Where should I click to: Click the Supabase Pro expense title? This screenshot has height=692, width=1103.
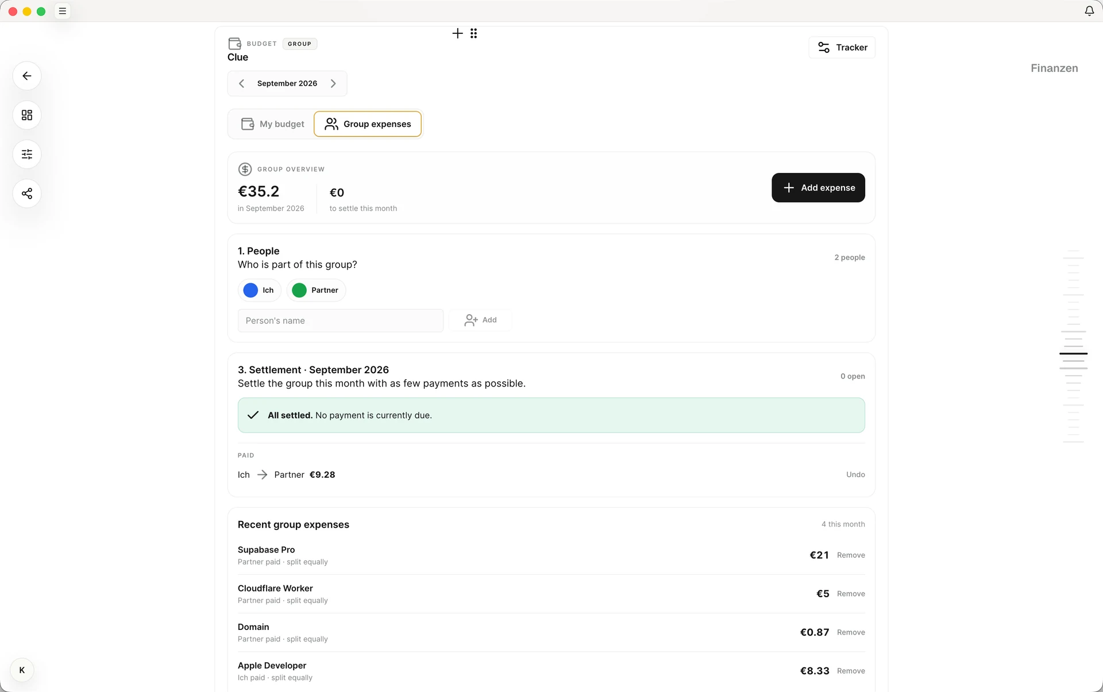coord(266,550)
